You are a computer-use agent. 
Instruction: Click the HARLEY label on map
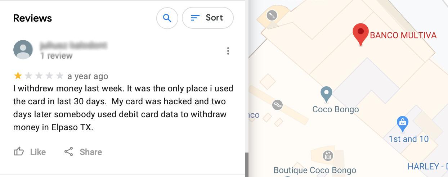pyautogui.click(x=427, y=167)
